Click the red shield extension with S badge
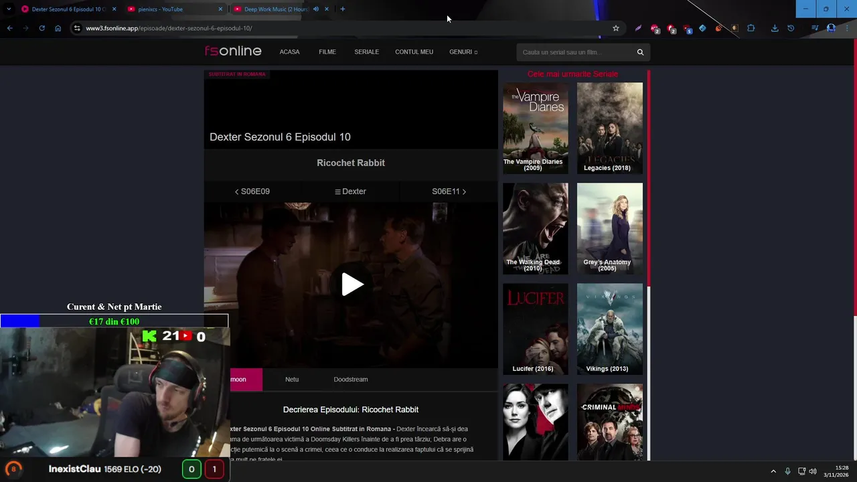 687,29
